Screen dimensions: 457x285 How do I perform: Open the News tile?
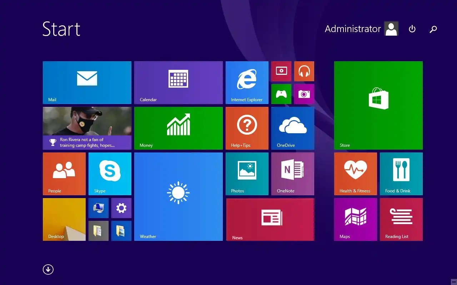[270, 219]
